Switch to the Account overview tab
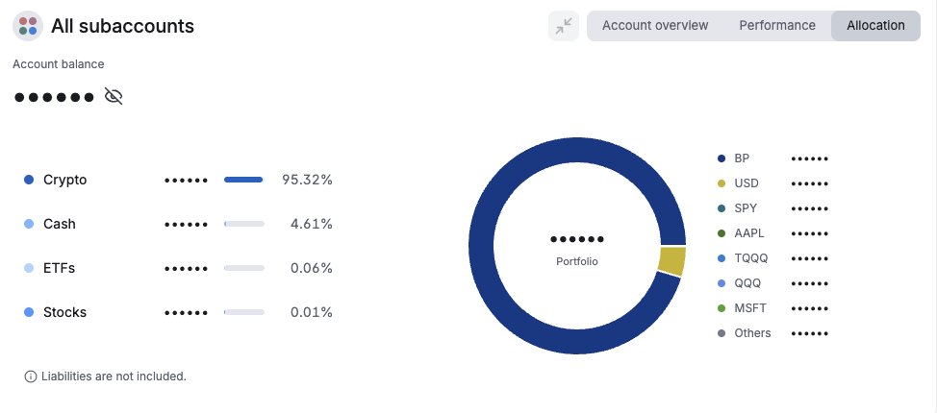Image resolution: width=937 pixels, height=413 pixels. 655,26
